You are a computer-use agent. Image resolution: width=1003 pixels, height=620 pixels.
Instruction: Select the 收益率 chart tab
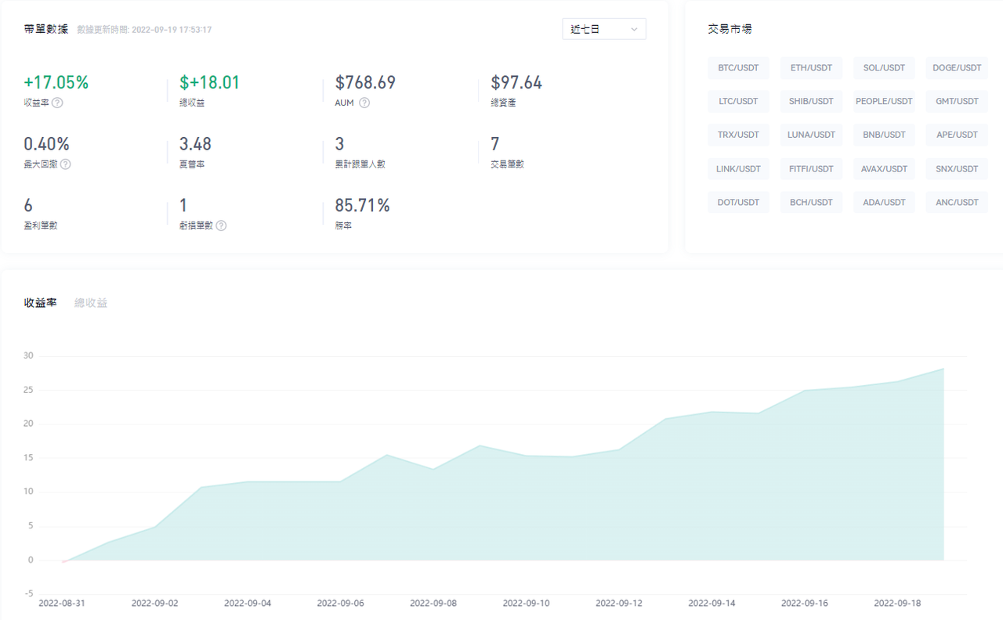click(40, 303)
